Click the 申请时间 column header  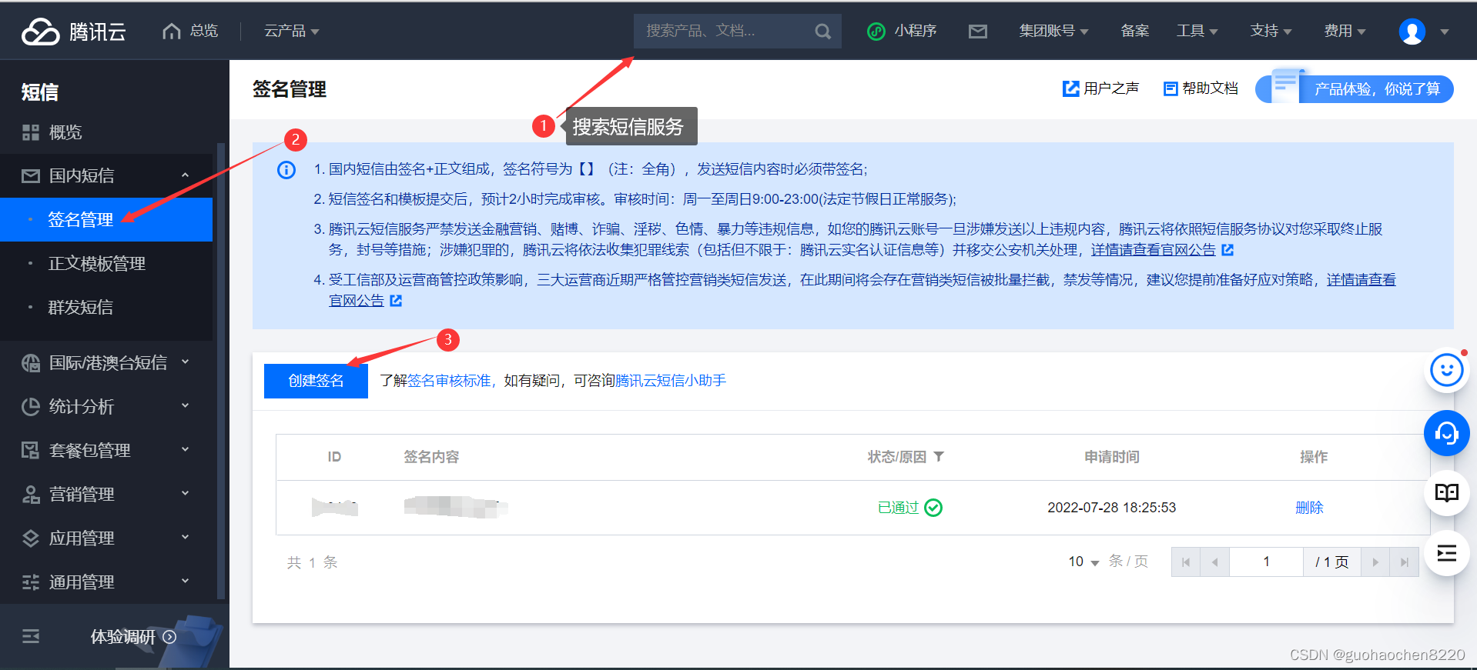(1112, 457)
